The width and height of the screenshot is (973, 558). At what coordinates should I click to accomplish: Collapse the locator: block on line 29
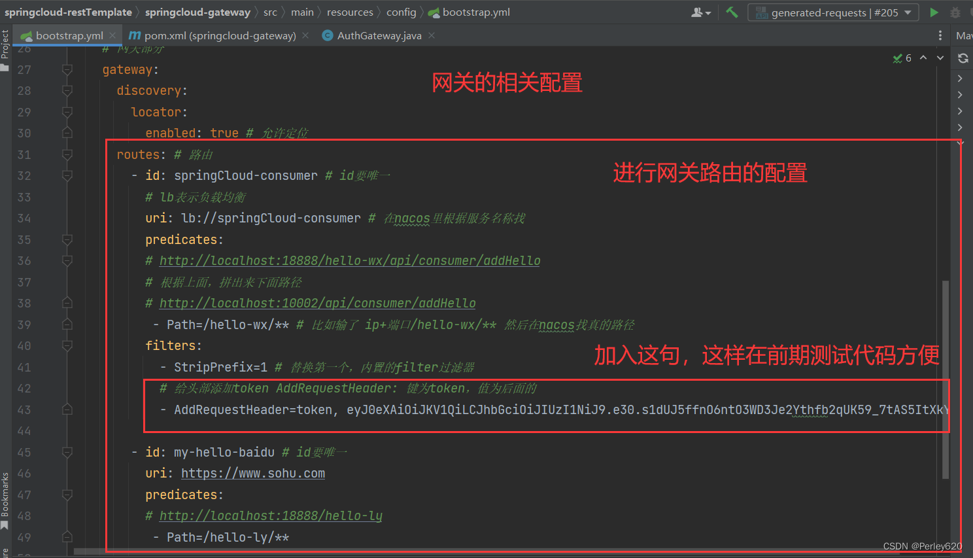(x=67, y=112)
